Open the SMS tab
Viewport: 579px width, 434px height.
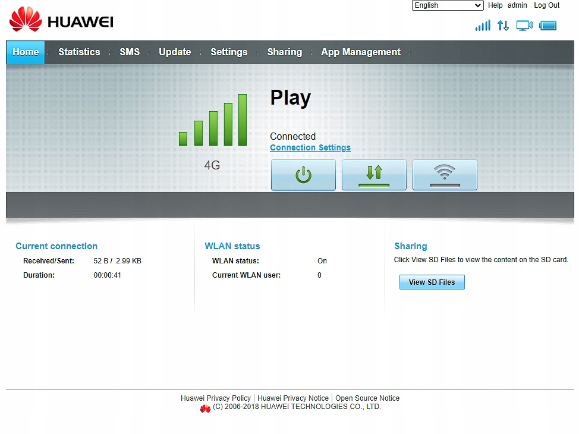[x=130, y=52]
